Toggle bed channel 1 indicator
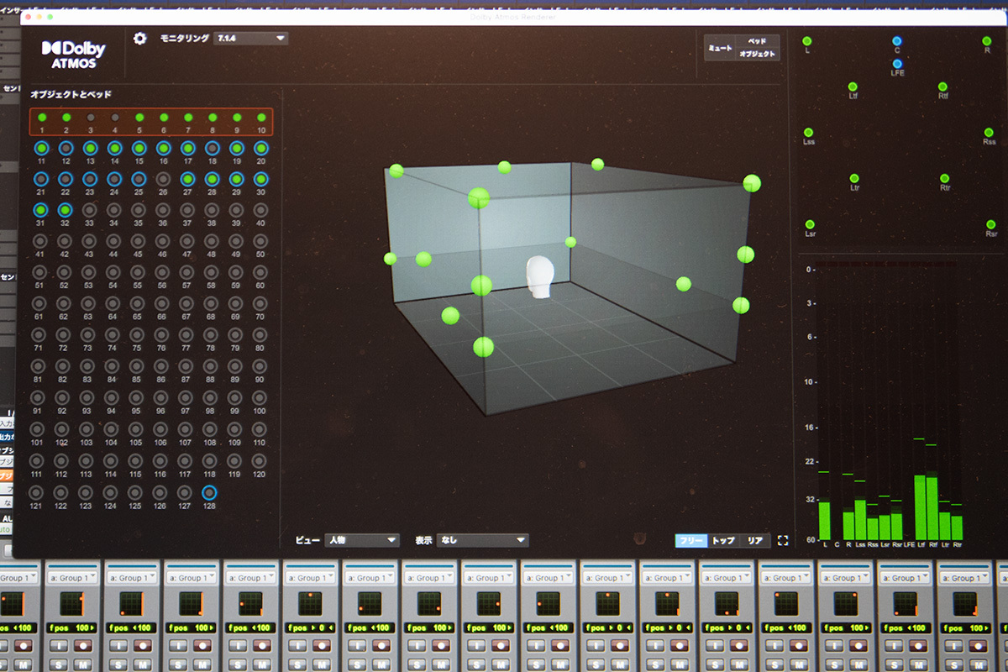The width and height of the screenshot is (1008, 672). (41, 118)
